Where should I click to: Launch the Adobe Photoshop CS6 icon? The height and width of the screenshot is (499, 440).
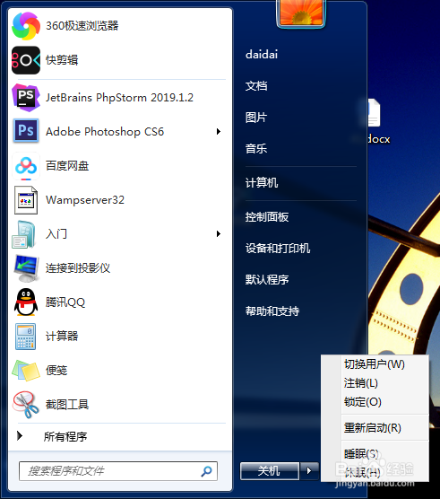26,131
